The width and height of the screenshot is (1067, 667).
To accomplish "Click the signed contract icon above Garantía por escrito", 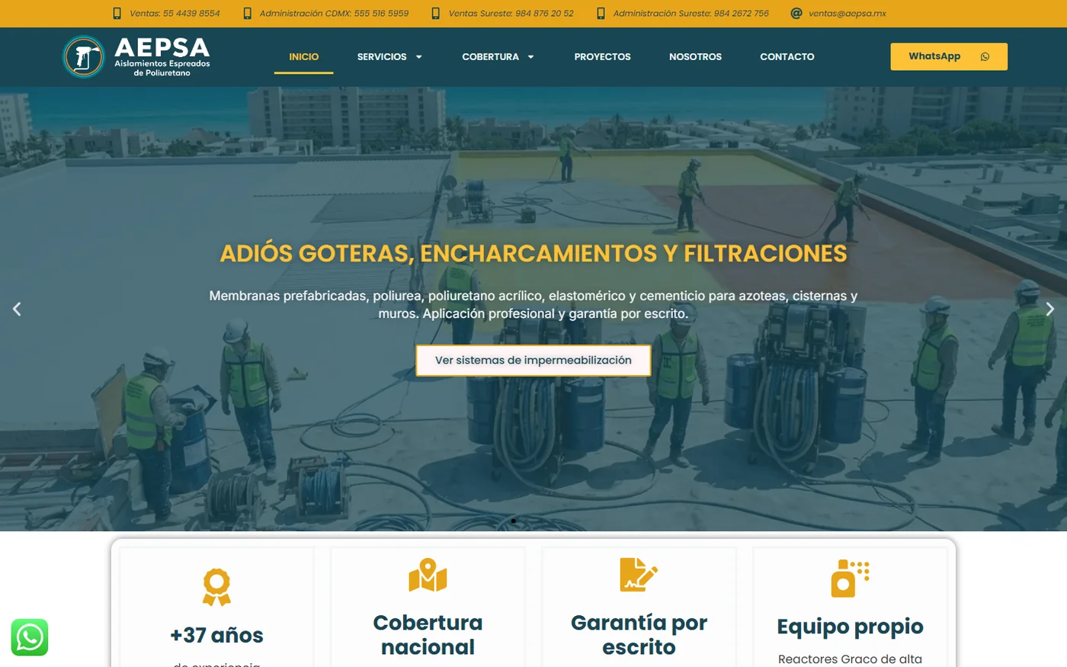I will pos(639,576).
